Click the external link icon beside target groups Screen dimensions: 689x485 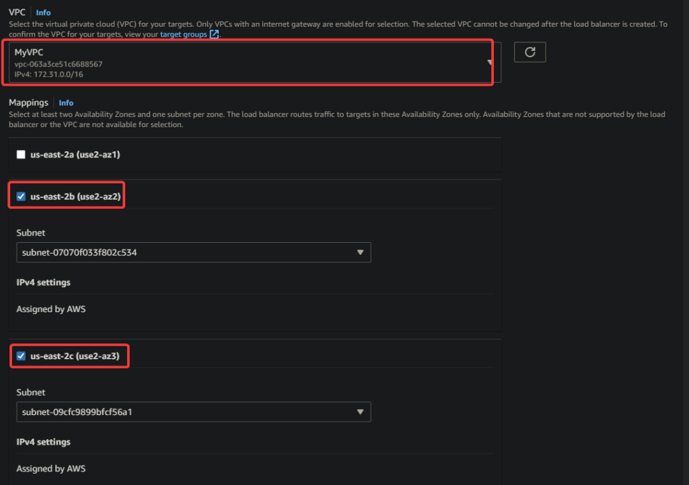[x=214, y=34]
